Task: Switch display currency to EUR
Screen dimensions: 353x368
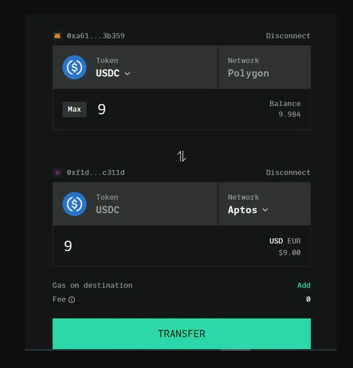Action: (294, 241)
